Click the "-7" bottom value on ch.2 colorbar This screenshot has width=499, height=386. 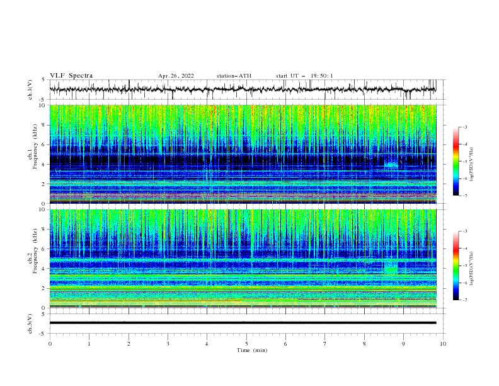[464, 300]
